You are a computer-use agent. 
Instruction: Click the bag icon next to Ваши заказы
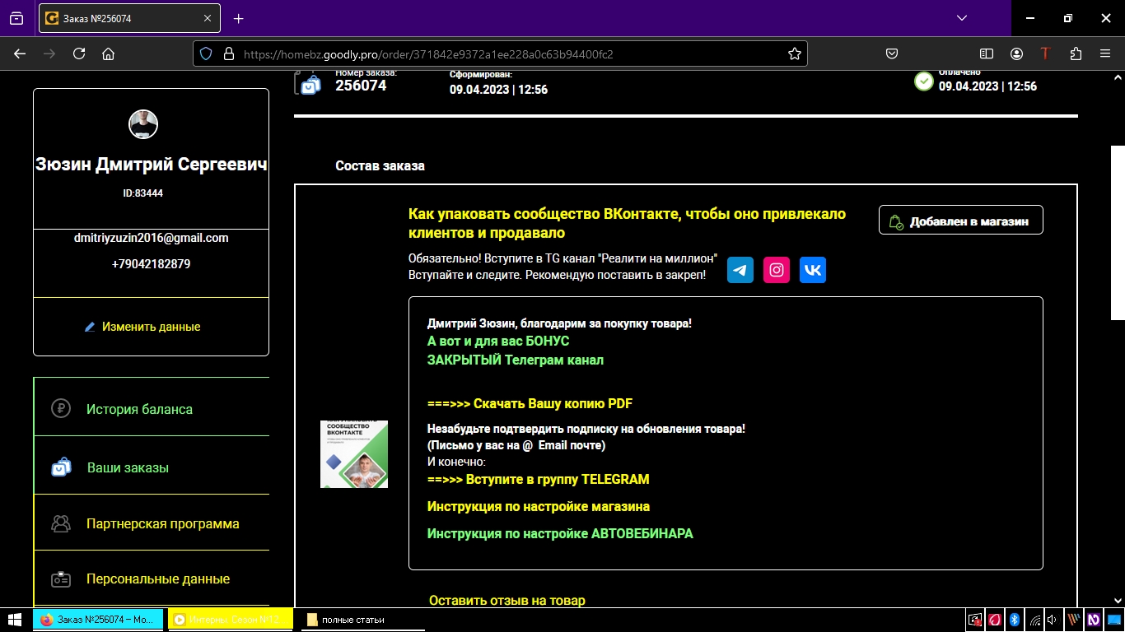point(62,467)
